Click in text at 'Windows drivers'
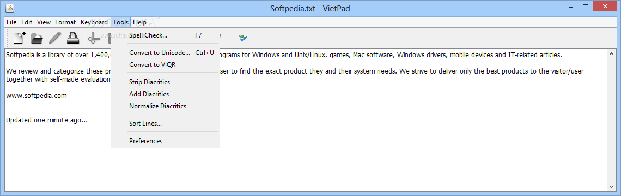Image resolution: width=621 pixels, height=196 pixels. (x=422, y=54)
